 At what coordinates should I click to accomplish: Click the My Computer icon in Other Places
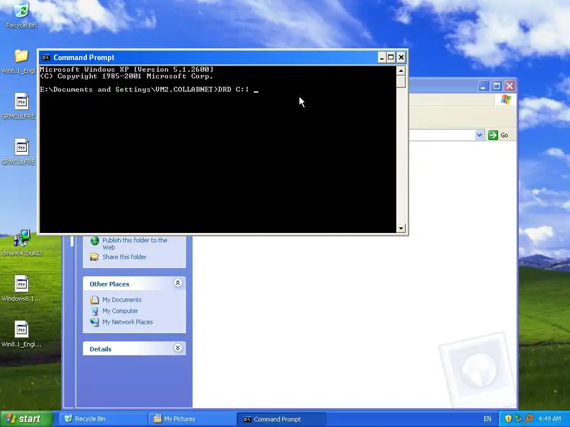pyautogui.click(x=95, y=311)
